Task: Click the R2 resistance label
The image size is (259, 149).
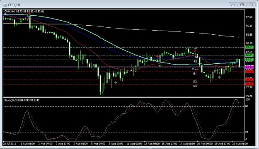Action: pyautogui.click(x=196, y=57)
